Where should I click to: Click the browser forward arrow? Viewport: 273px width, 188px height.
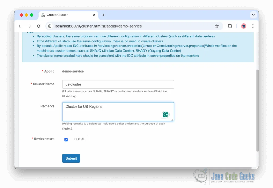(x=29, y=26)
